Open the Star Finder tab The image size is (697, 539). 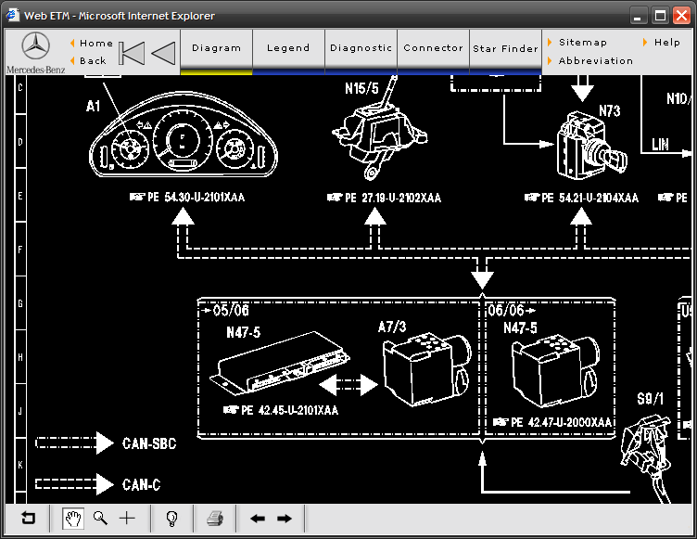505,49
